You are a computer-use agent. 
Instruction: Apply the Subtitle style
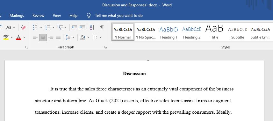tap(238, 32)
